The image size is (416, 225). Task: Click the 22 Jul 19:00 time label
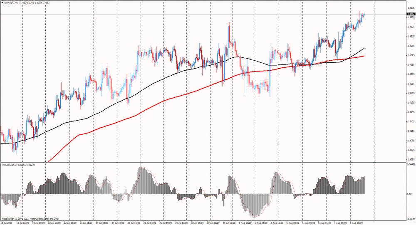click(70, 223)
